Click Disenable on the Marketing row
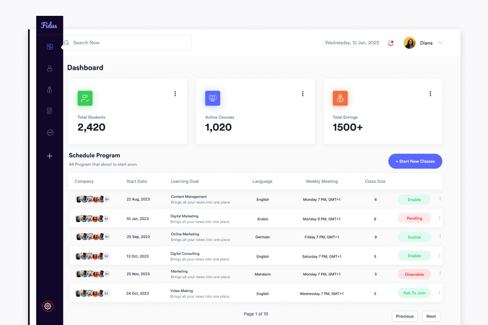This screenshot has height=325, width=488. pyautogui.click(x=414, y=274)
